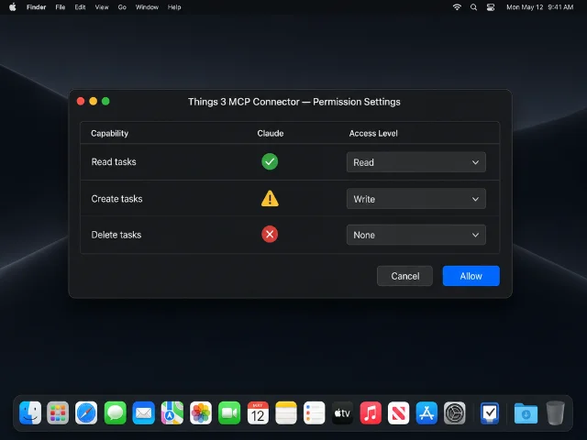Open Trash in the Dock

click(x=555, y=413)
